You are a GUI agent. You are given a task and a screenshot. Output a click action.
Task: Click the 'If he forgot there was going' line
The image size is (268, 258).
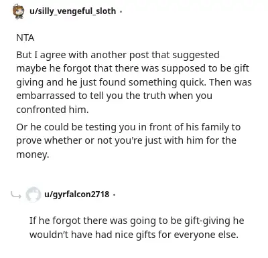point(137,221)
